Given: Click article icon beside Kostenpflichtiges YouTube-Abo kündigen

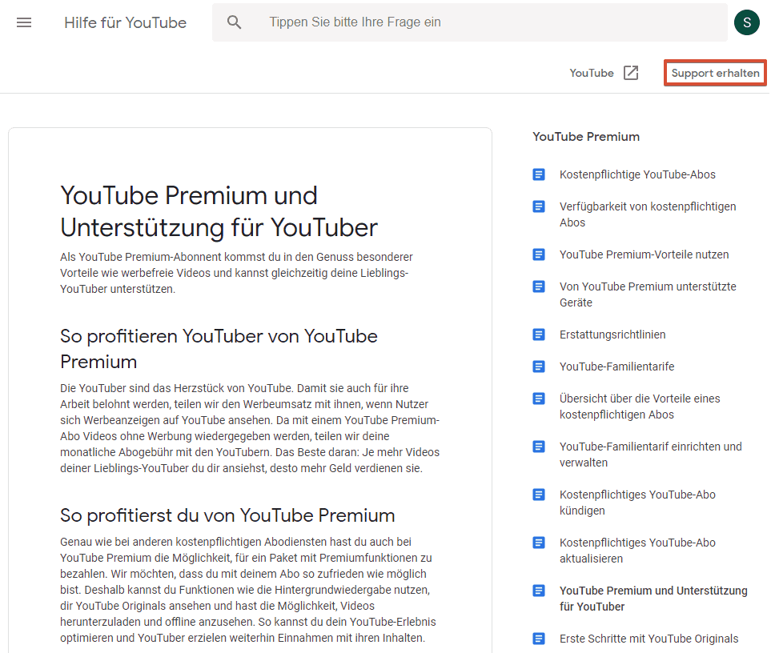Looking at the screenshot, I should (539, 495).
